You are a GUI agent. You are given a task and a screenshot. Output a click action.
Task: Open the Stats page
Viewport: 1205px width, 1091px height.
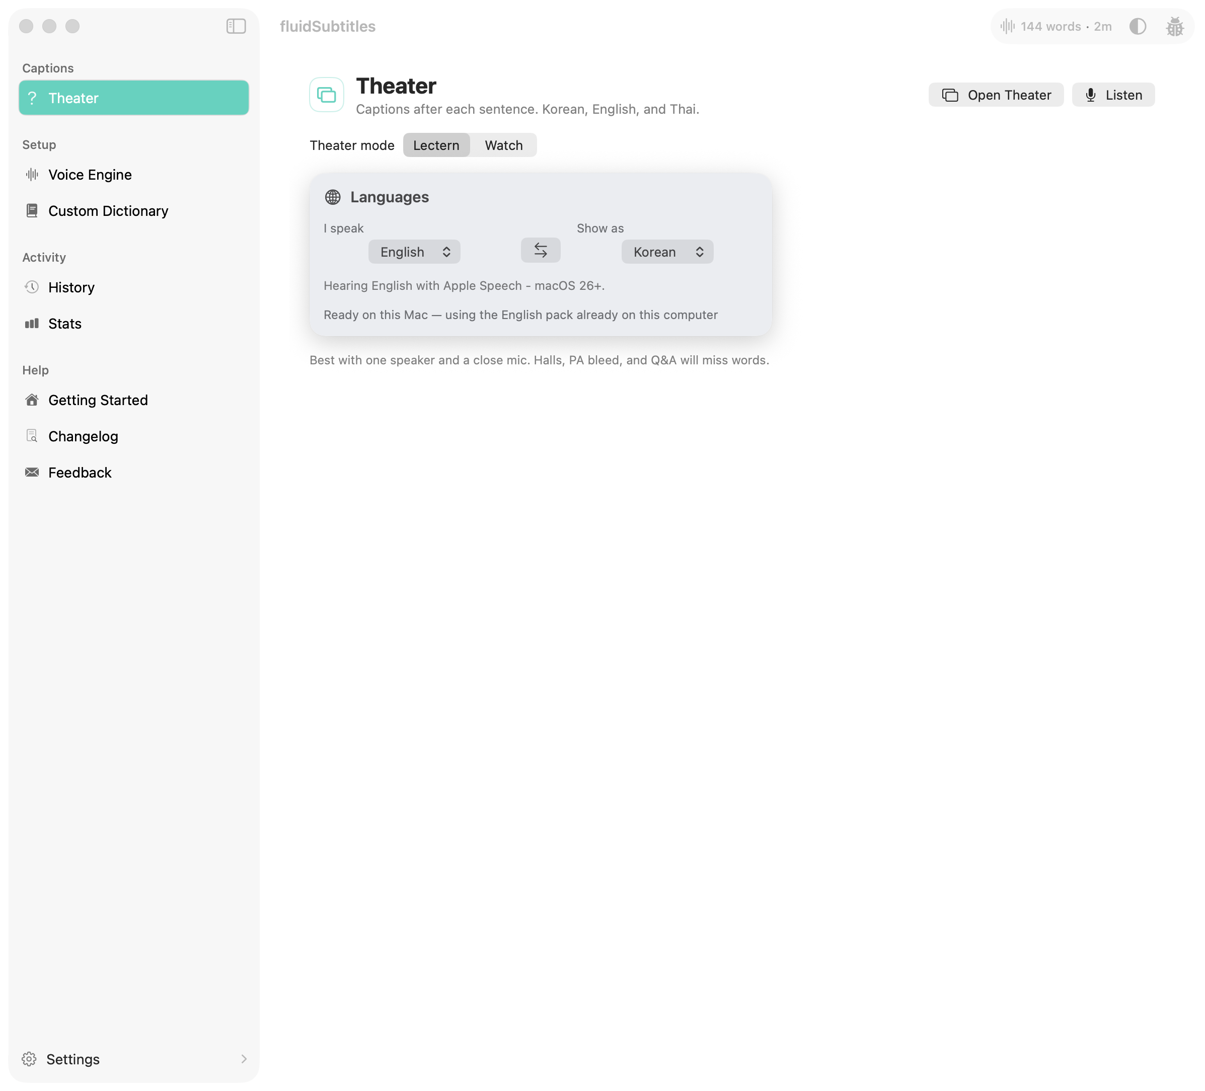tap(134, 324)
